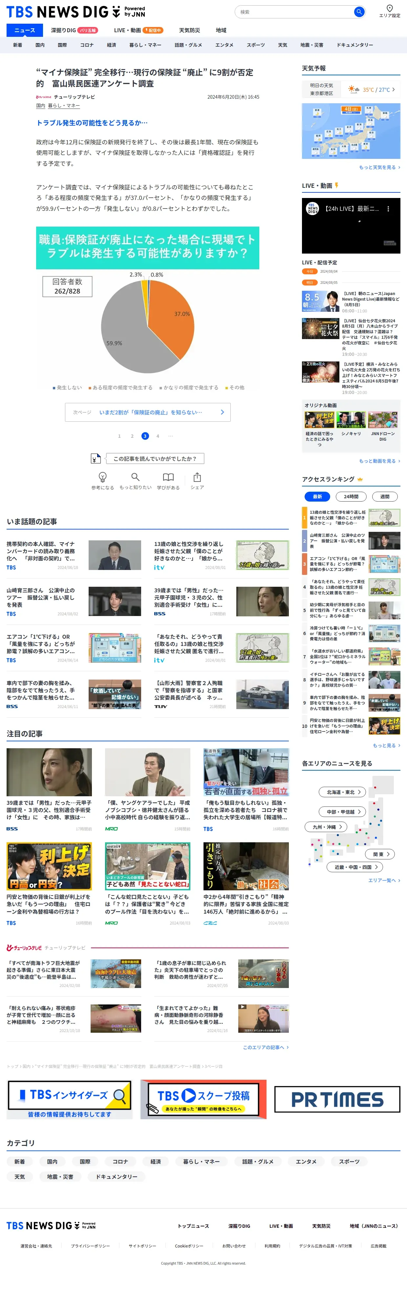This screenshot has height=1309, width=407.
Task: Expand the 北海道・東北 area button
Action: [x=343, y=792]
